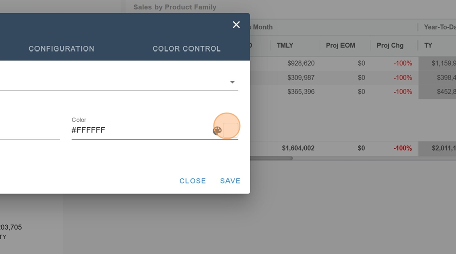
Task: Click the Sales by Product Family title
Action: [x=175, y=7]
